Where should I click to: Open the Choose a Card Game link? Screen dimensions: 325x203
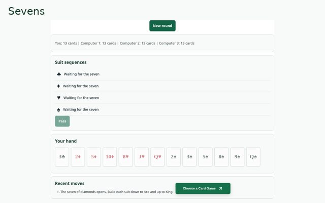[x=203, y=188]
